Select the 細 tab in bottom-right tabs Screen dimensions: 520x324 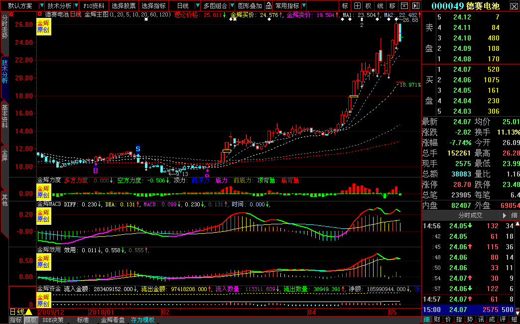[427, 320]
